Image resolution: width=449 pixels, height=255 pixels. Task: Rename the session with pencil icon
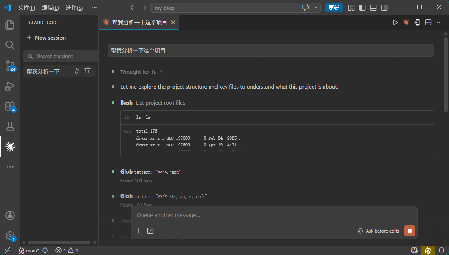click(x=77, y=71)
